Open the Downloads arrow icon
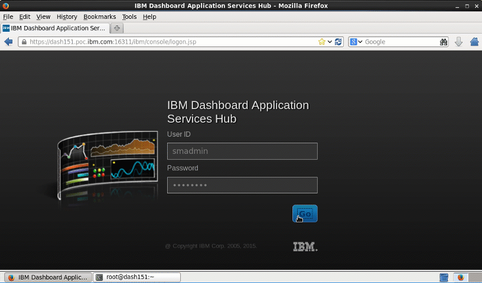Viewport: 482px width, 283px height. tap(458, 42)
